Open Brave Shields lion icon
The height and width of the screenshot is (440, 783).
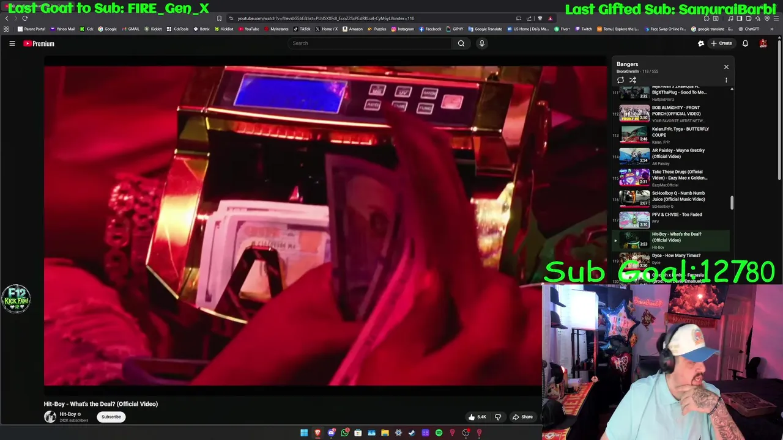[540, 18]
